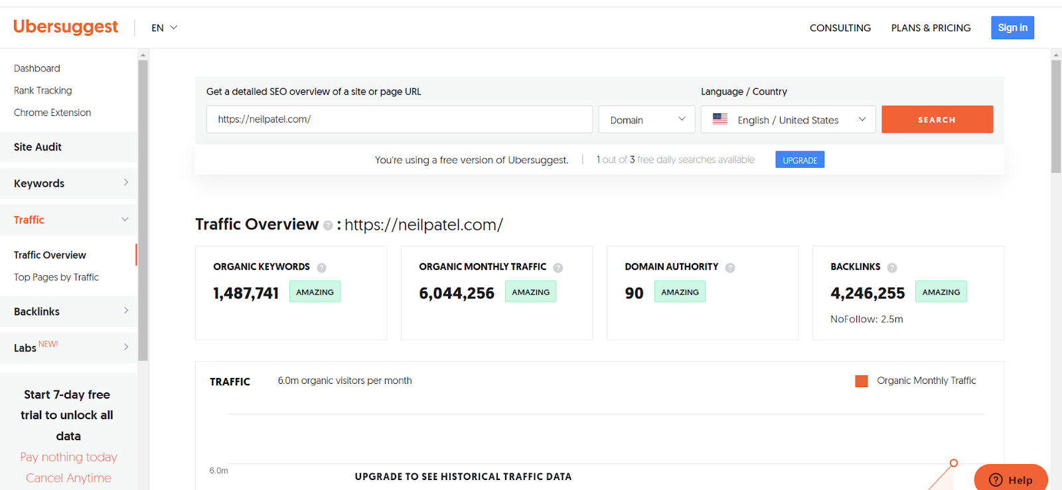
Task: Click the 6.0m organic visitors text
Action: (x=344, y=381)
